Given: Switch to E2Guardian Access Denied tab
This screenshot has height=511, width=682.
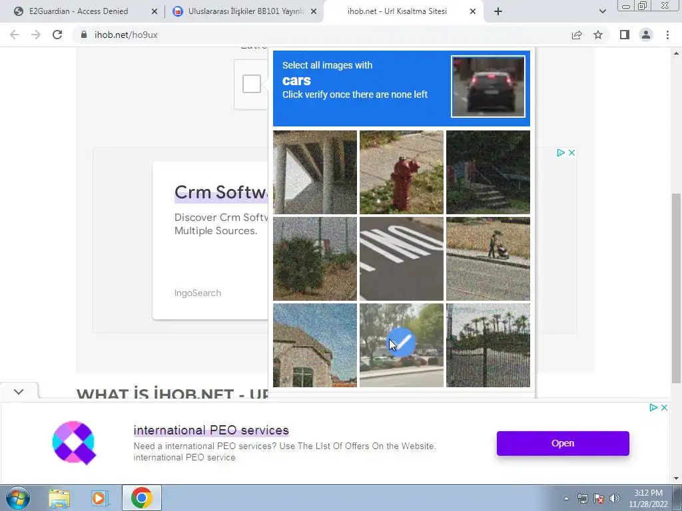Looking at the screenshot, I should coord(79,11).
